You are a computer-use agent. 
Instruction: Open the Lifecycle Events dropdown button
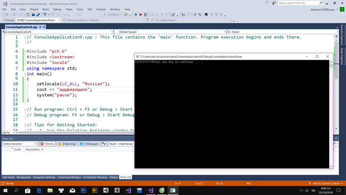click(x=75, y=20)
